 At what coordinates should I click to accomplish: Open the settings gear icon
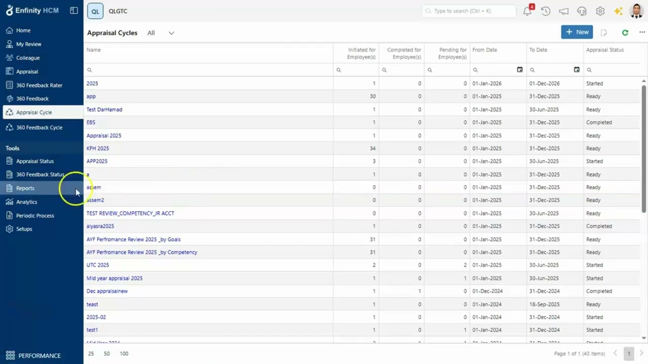click(x=600, y=11)
